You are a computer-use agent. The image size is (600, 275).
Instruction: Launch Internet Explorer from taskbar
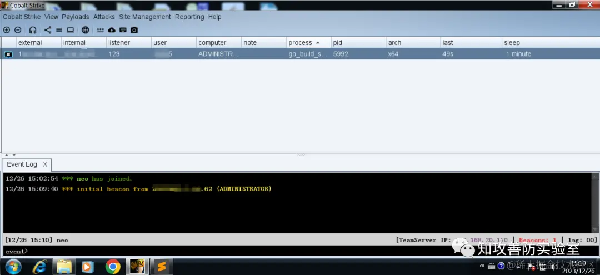(x=40, y=267)
